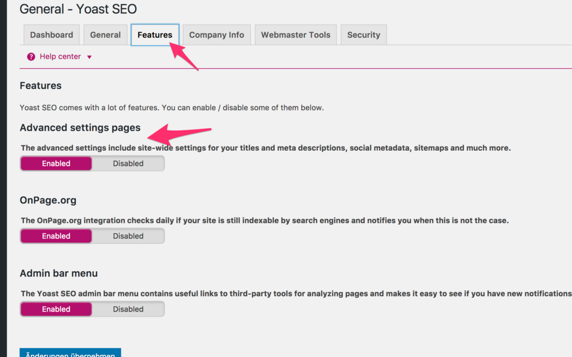Click the advanced settings site-wide description text
The image size is (572, 357).
coord(265,148)
